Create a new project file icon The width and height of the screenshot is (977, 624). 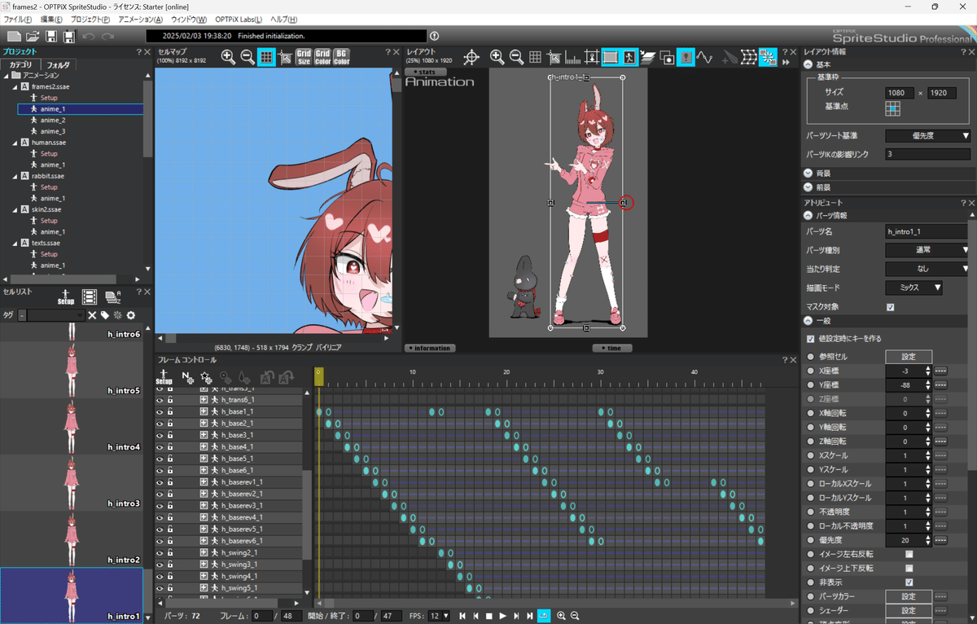click(x=14, y=37)
